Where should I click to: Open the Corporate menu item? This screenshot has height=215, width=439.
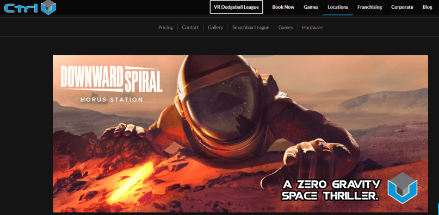coord(402,7)
